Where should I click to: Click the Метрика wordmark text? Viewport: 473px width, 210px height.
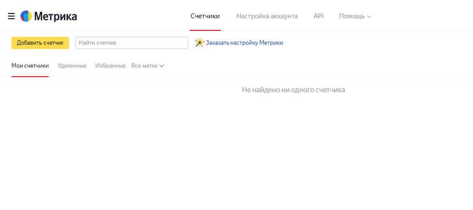point(56,16)
